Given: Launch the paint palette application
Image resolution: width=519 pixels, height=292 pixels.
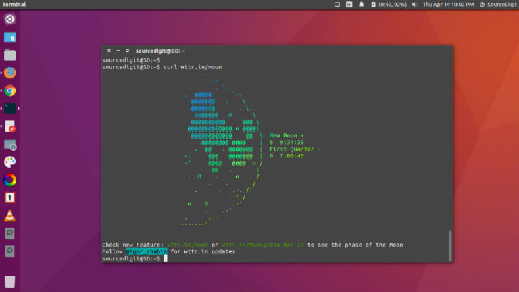Looking at the screenshot, I should (9, 162).
